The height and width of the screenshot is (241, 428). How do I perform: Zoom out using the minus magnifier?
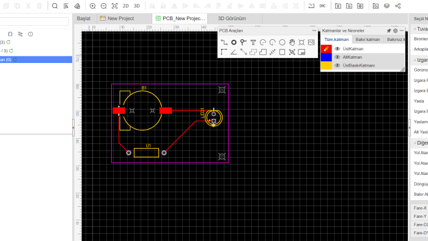pyautogui.click(x=103, y=6)
